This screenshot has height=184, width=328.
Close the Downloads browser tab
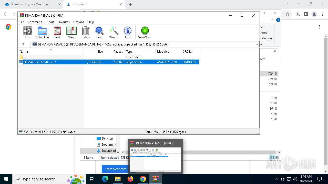pos(121,4)
